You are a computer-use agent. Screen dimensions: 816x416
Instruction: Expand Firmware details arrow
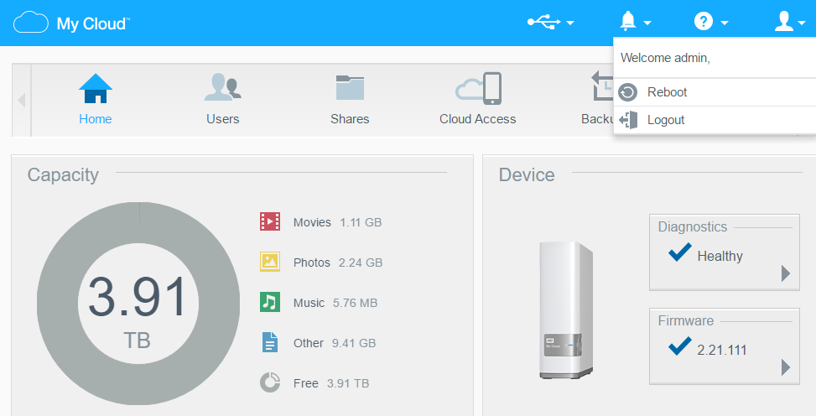(786, 367)
